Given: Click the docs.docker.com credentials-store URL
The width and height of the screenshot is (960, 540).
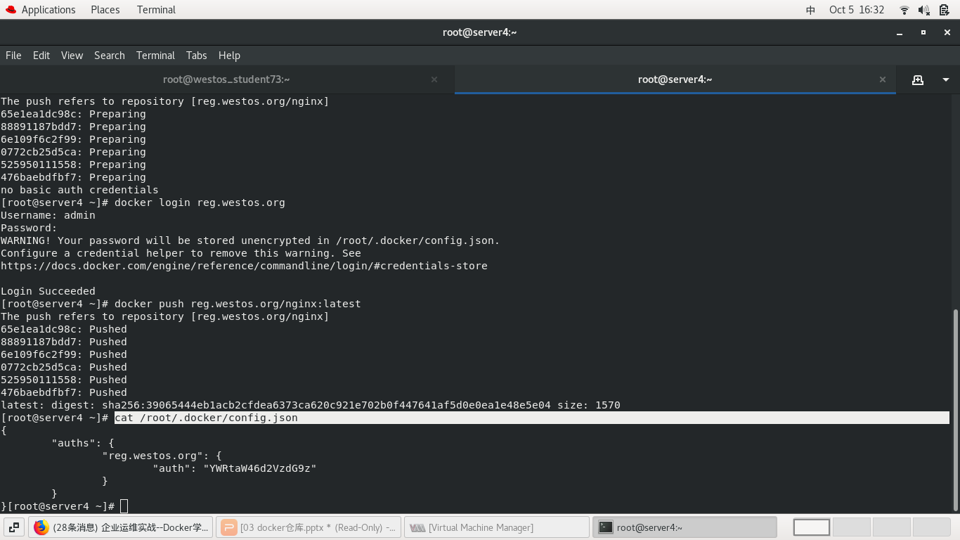Looking at the screenshot, I should coord(244,266).
